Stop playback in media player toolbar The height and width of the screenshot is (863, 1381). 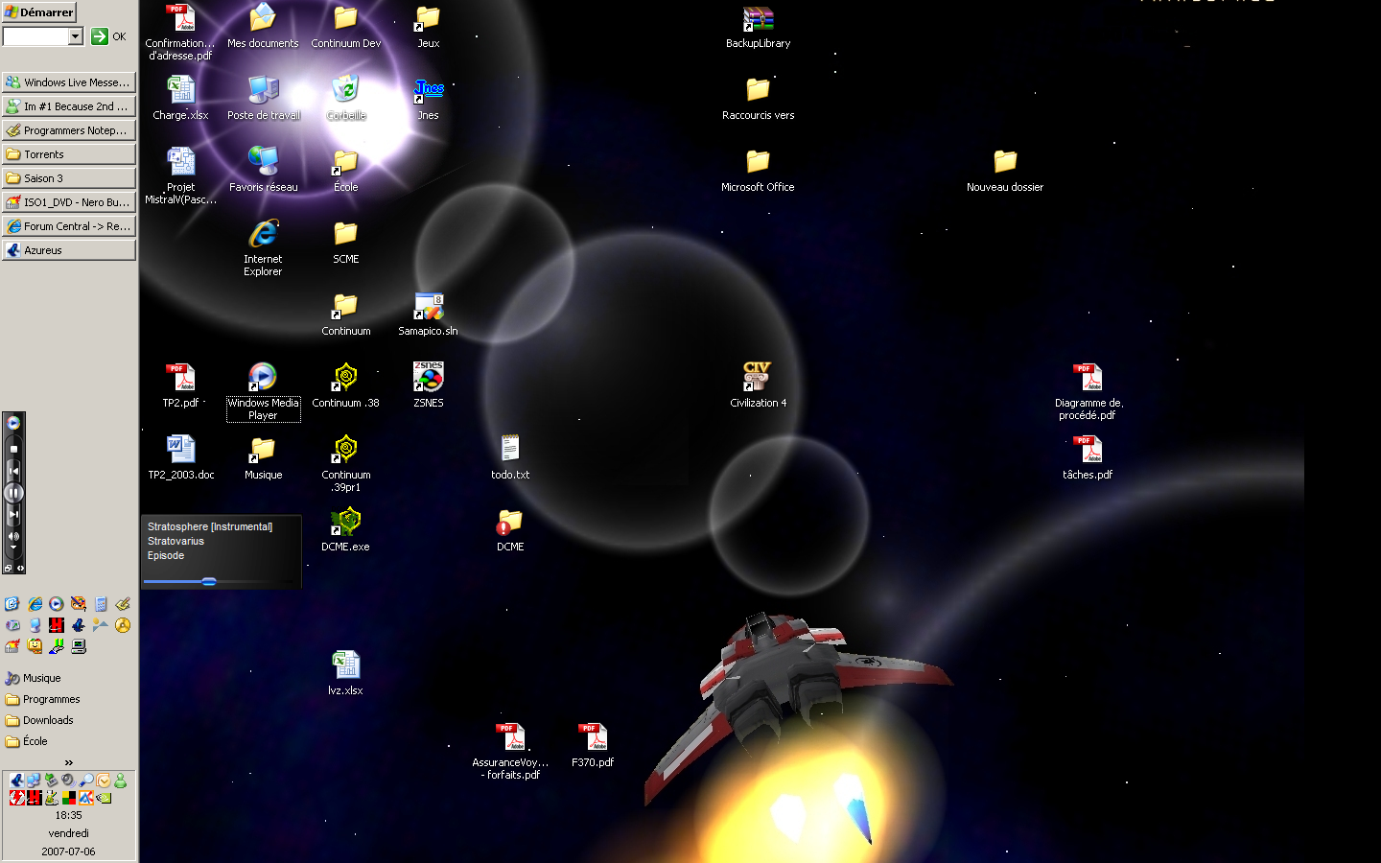click(13, 448)
